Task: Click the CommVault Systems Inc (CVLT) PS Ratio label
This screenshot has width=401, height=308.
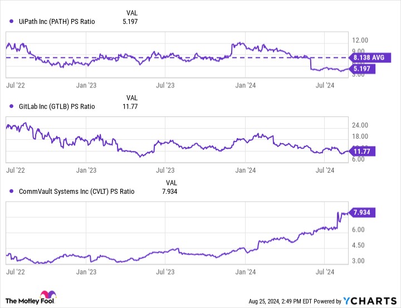Action: 76,191
